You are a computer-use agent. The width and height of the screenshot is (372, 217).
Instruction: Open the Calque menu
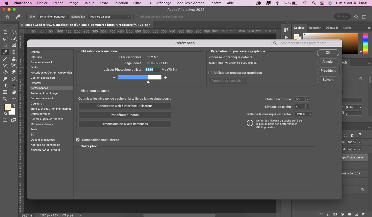pos(89,3)
